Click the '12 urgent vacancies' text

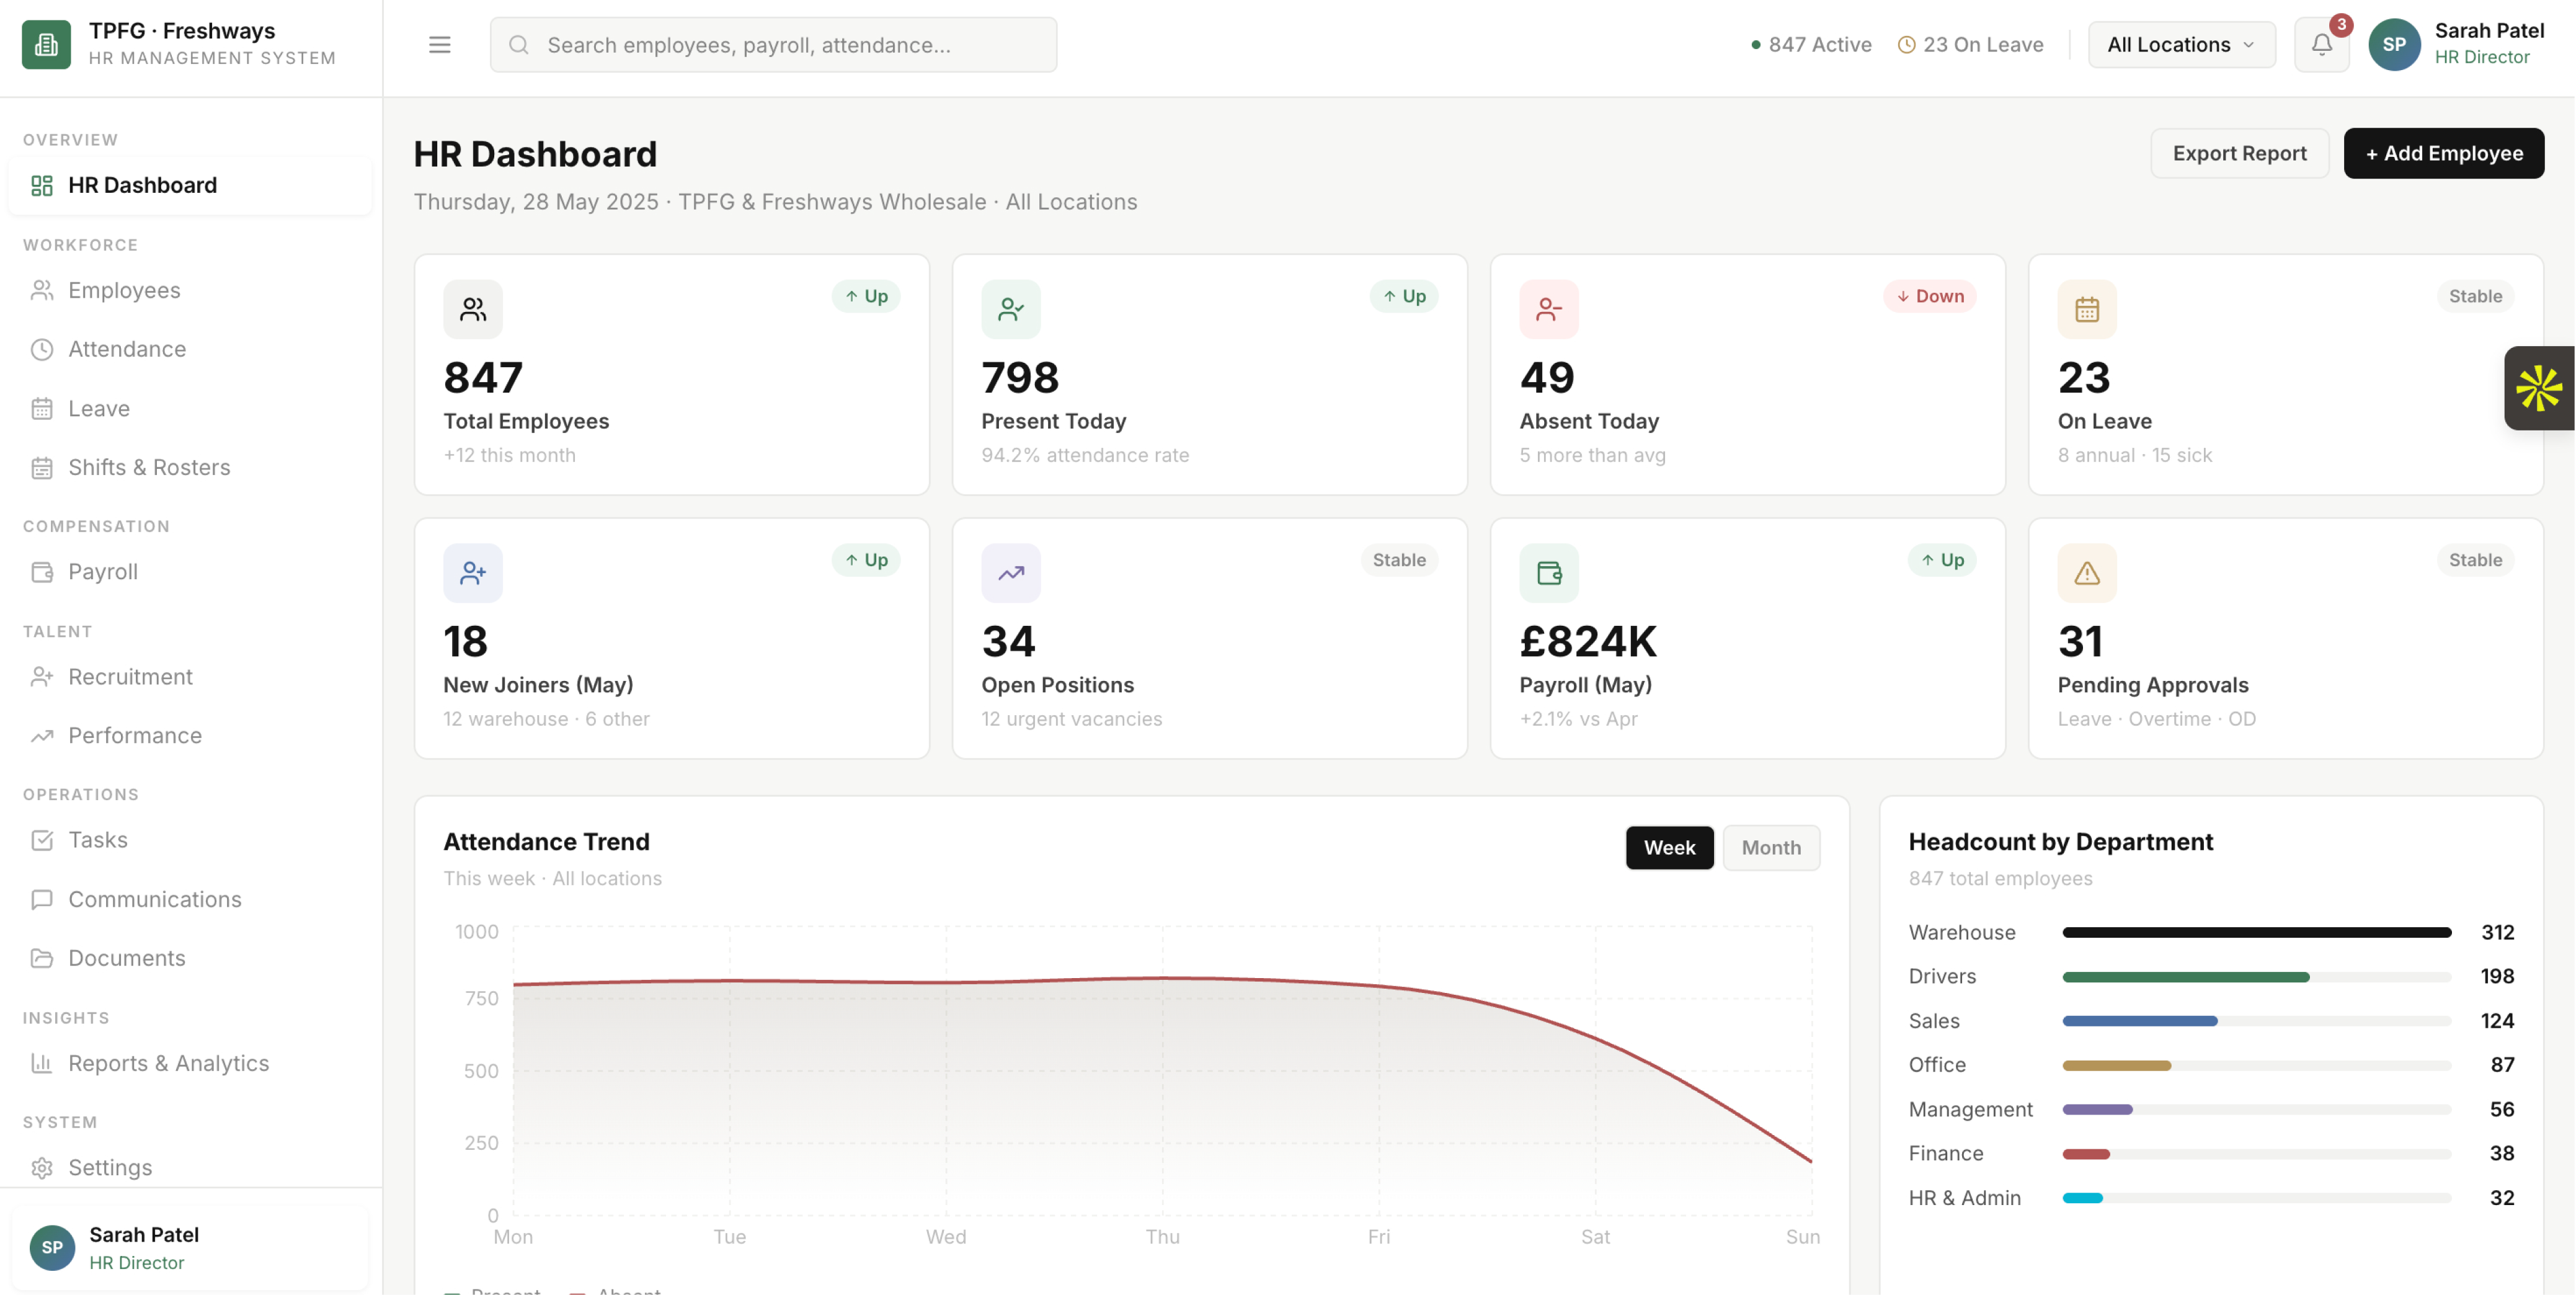pos(1071,719)
